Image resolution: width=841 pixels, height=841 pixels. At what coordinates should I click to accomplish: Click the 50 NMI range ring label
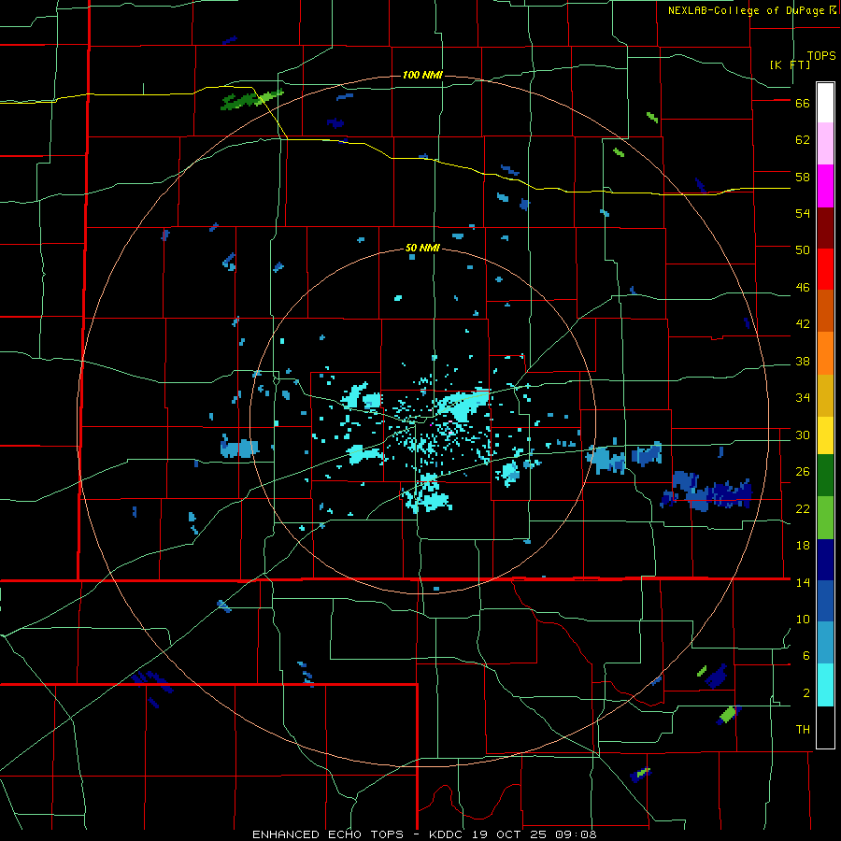(422, 248)
